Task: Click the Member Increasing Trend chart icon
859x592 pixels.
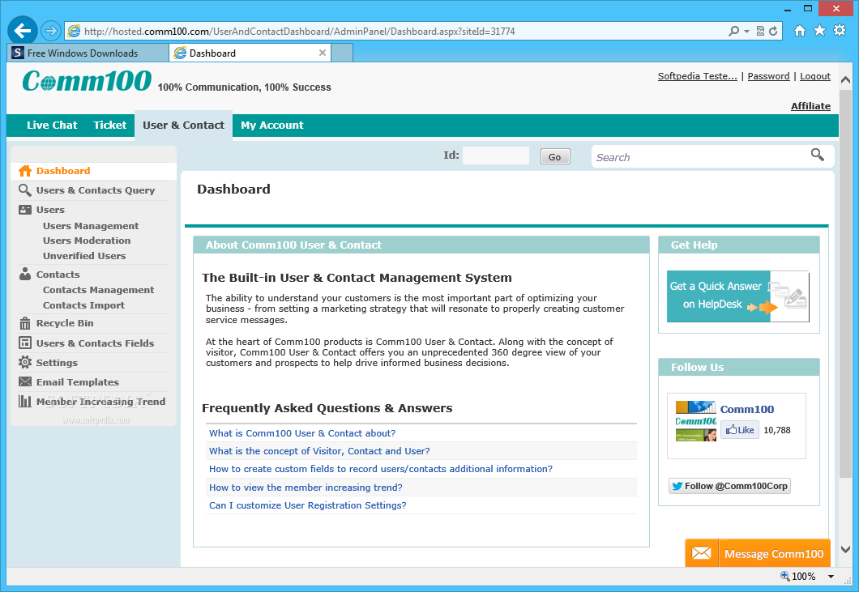Action: point(25,401)
